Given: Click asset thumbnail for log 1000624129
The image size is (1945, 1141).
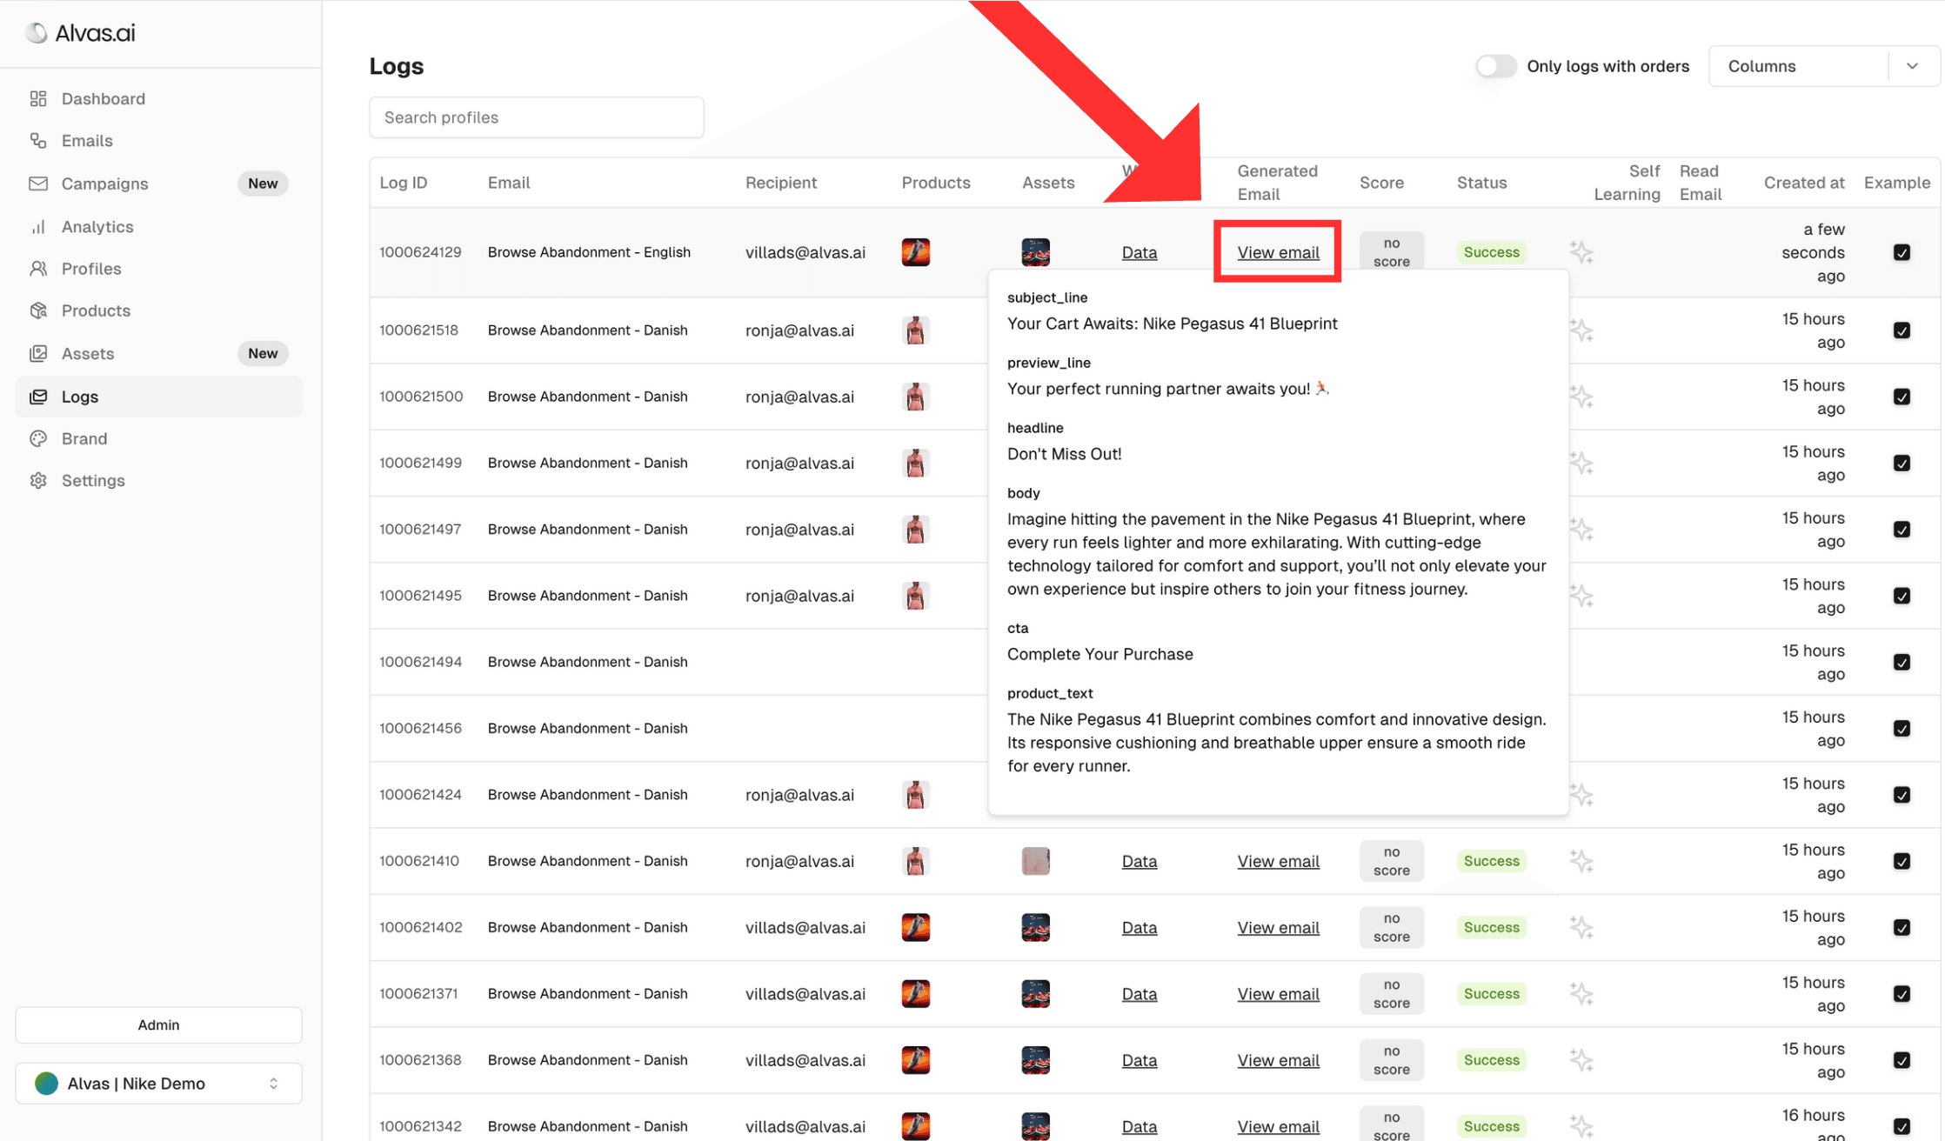Looking at the screenshot, I should pos(1035,252).
